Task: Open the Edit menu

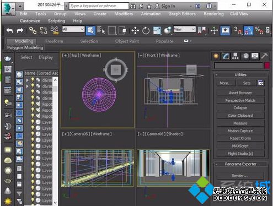Action: [x=24, y=14]
